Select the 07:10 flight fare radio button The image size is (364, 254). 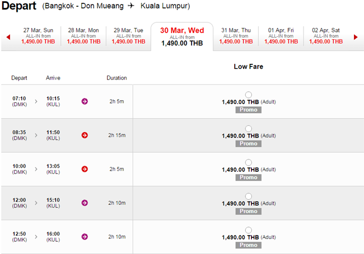tap(249, 95)
